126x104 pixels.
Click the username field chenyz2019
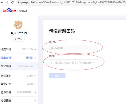tap(74, 48)
